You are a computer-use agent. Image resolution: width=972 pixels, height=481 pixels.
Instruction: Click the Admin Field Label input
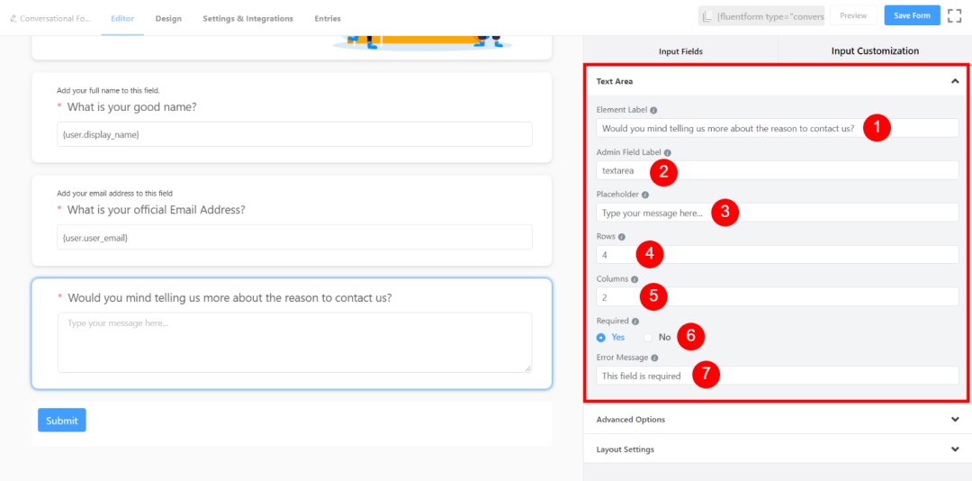(x=778, y=170)
